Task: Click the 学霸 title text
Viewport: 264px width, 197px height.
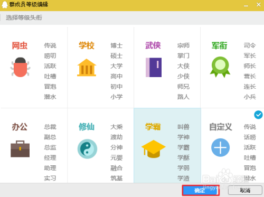Action: [x=153, y=127]
